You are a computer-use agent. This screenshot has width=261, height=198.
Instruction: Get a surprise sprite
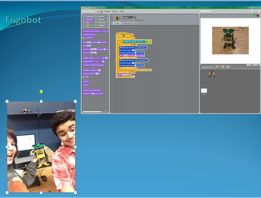click(228, 67)
